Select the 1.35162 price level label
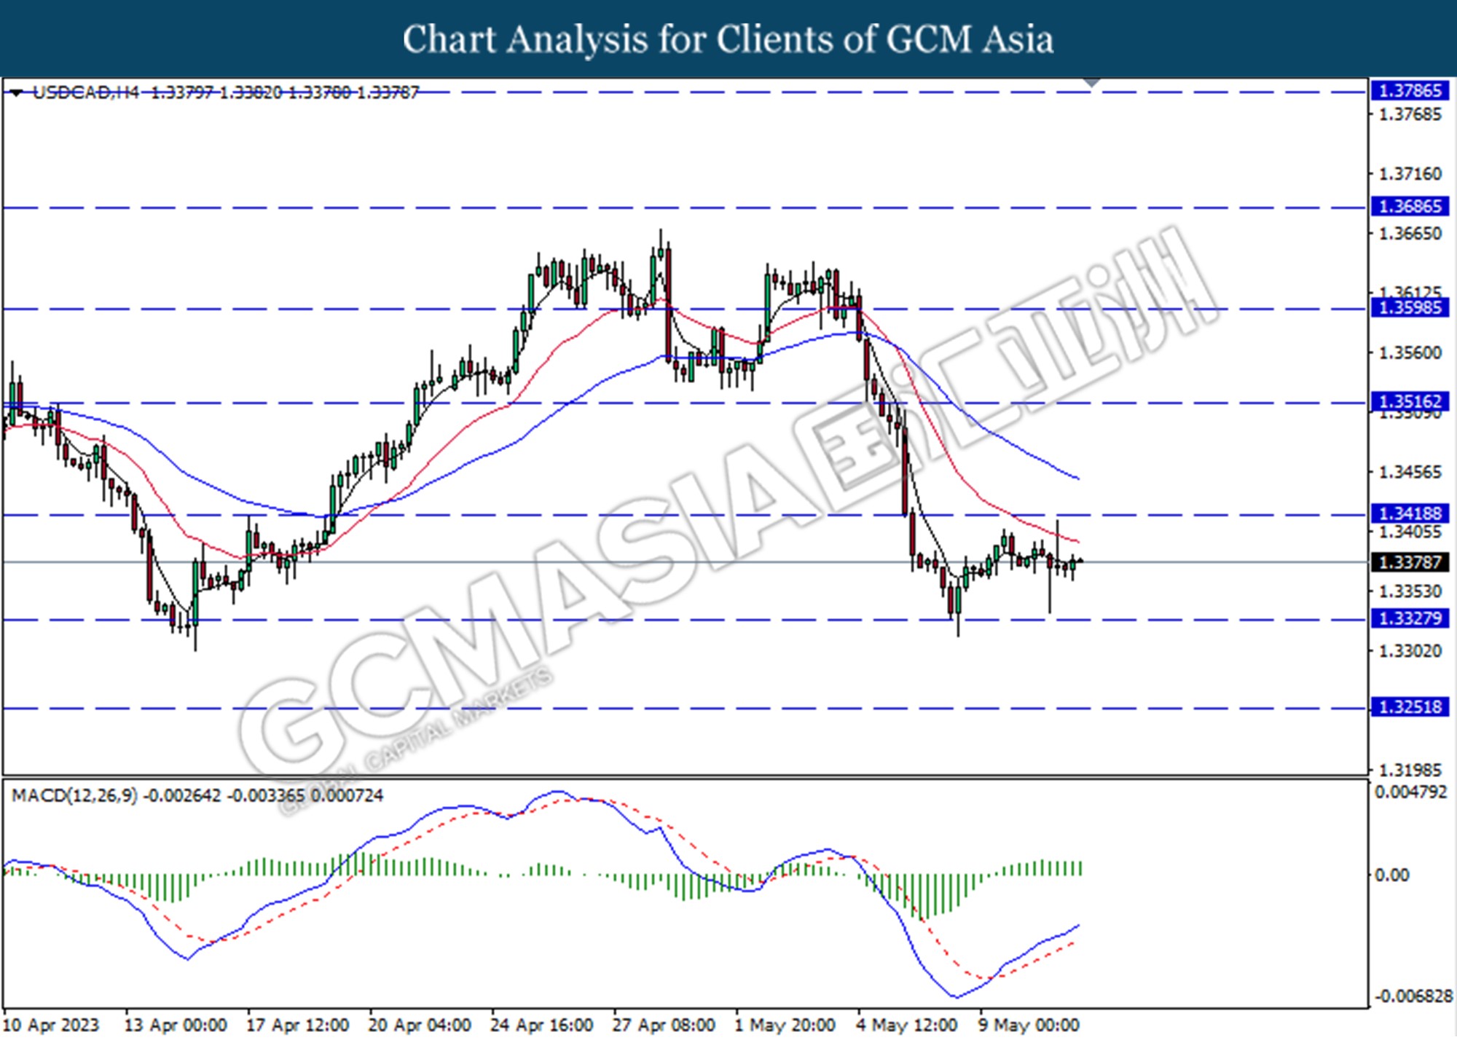This screenshot has width=1457, height=1040. click(x=1410, y=402)
